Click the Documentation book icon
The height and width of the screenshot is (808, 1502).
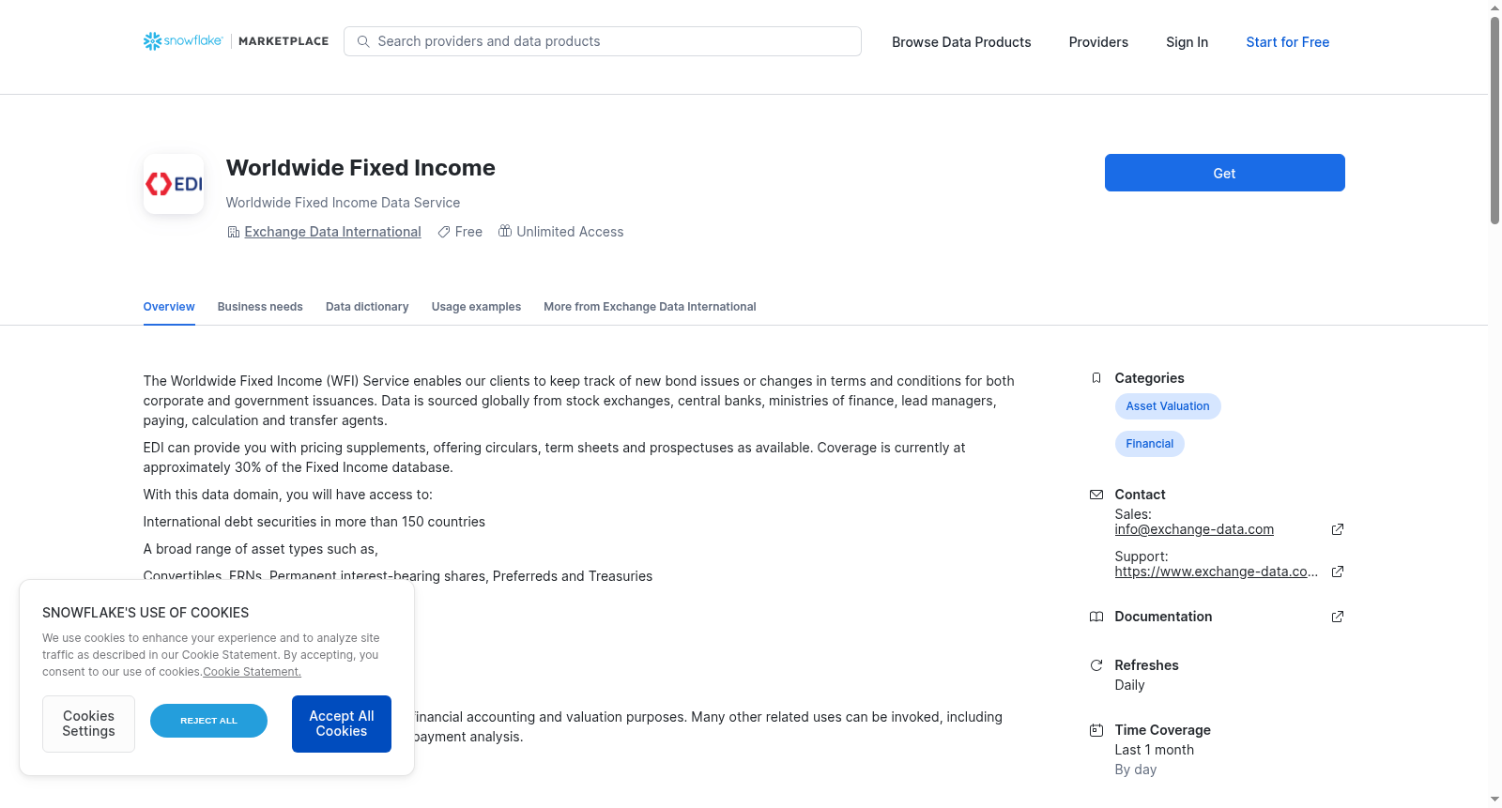(x=1096, y=617)
